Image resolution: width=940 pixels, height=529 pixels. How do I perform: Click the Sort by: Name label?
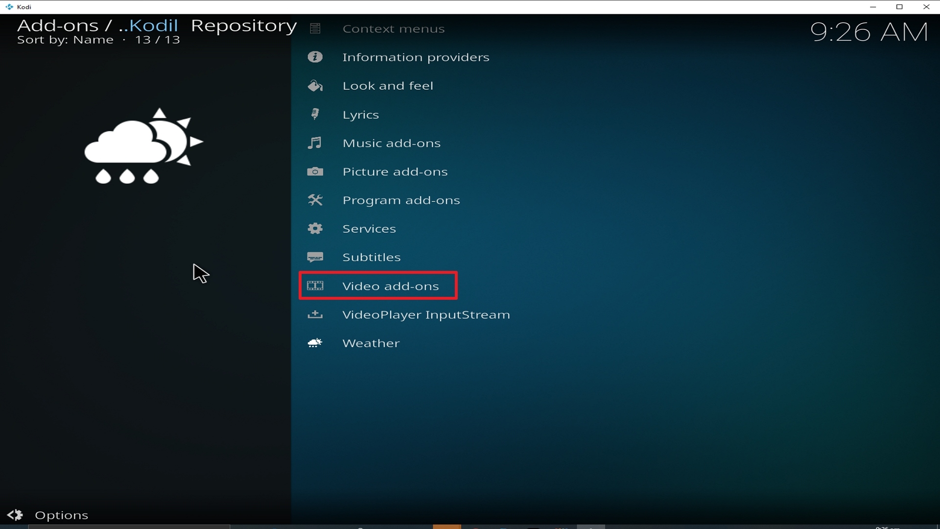click(x=65, y=40)
